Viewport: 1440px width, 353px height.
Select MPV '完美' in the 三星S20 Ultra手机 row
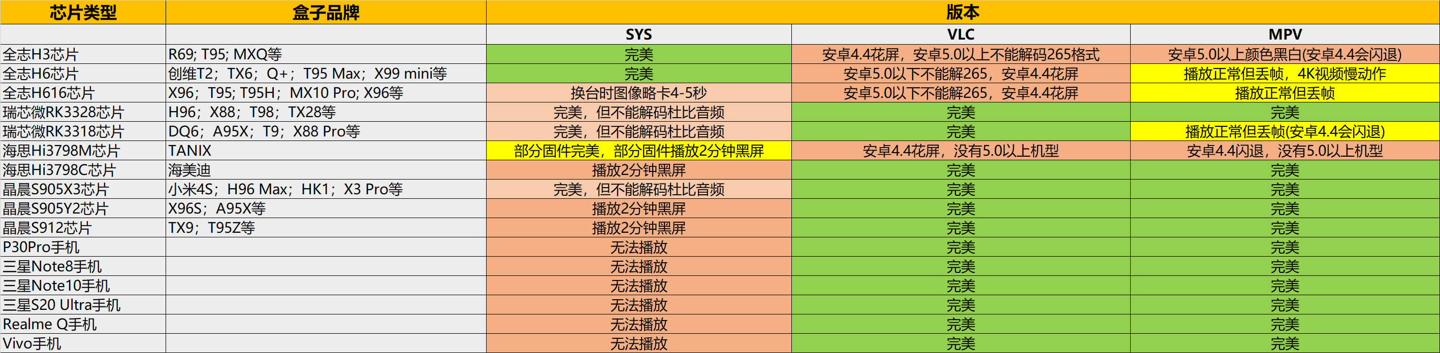click(x=1285, y=305)
